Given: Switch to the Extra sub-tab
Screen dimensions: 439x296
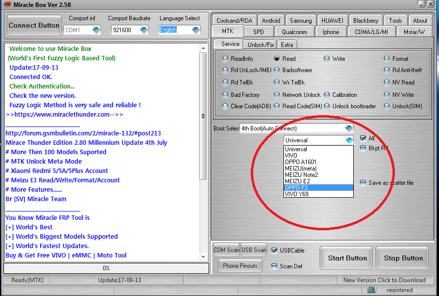Looking at the screenshot, I should tap(287, 44).
